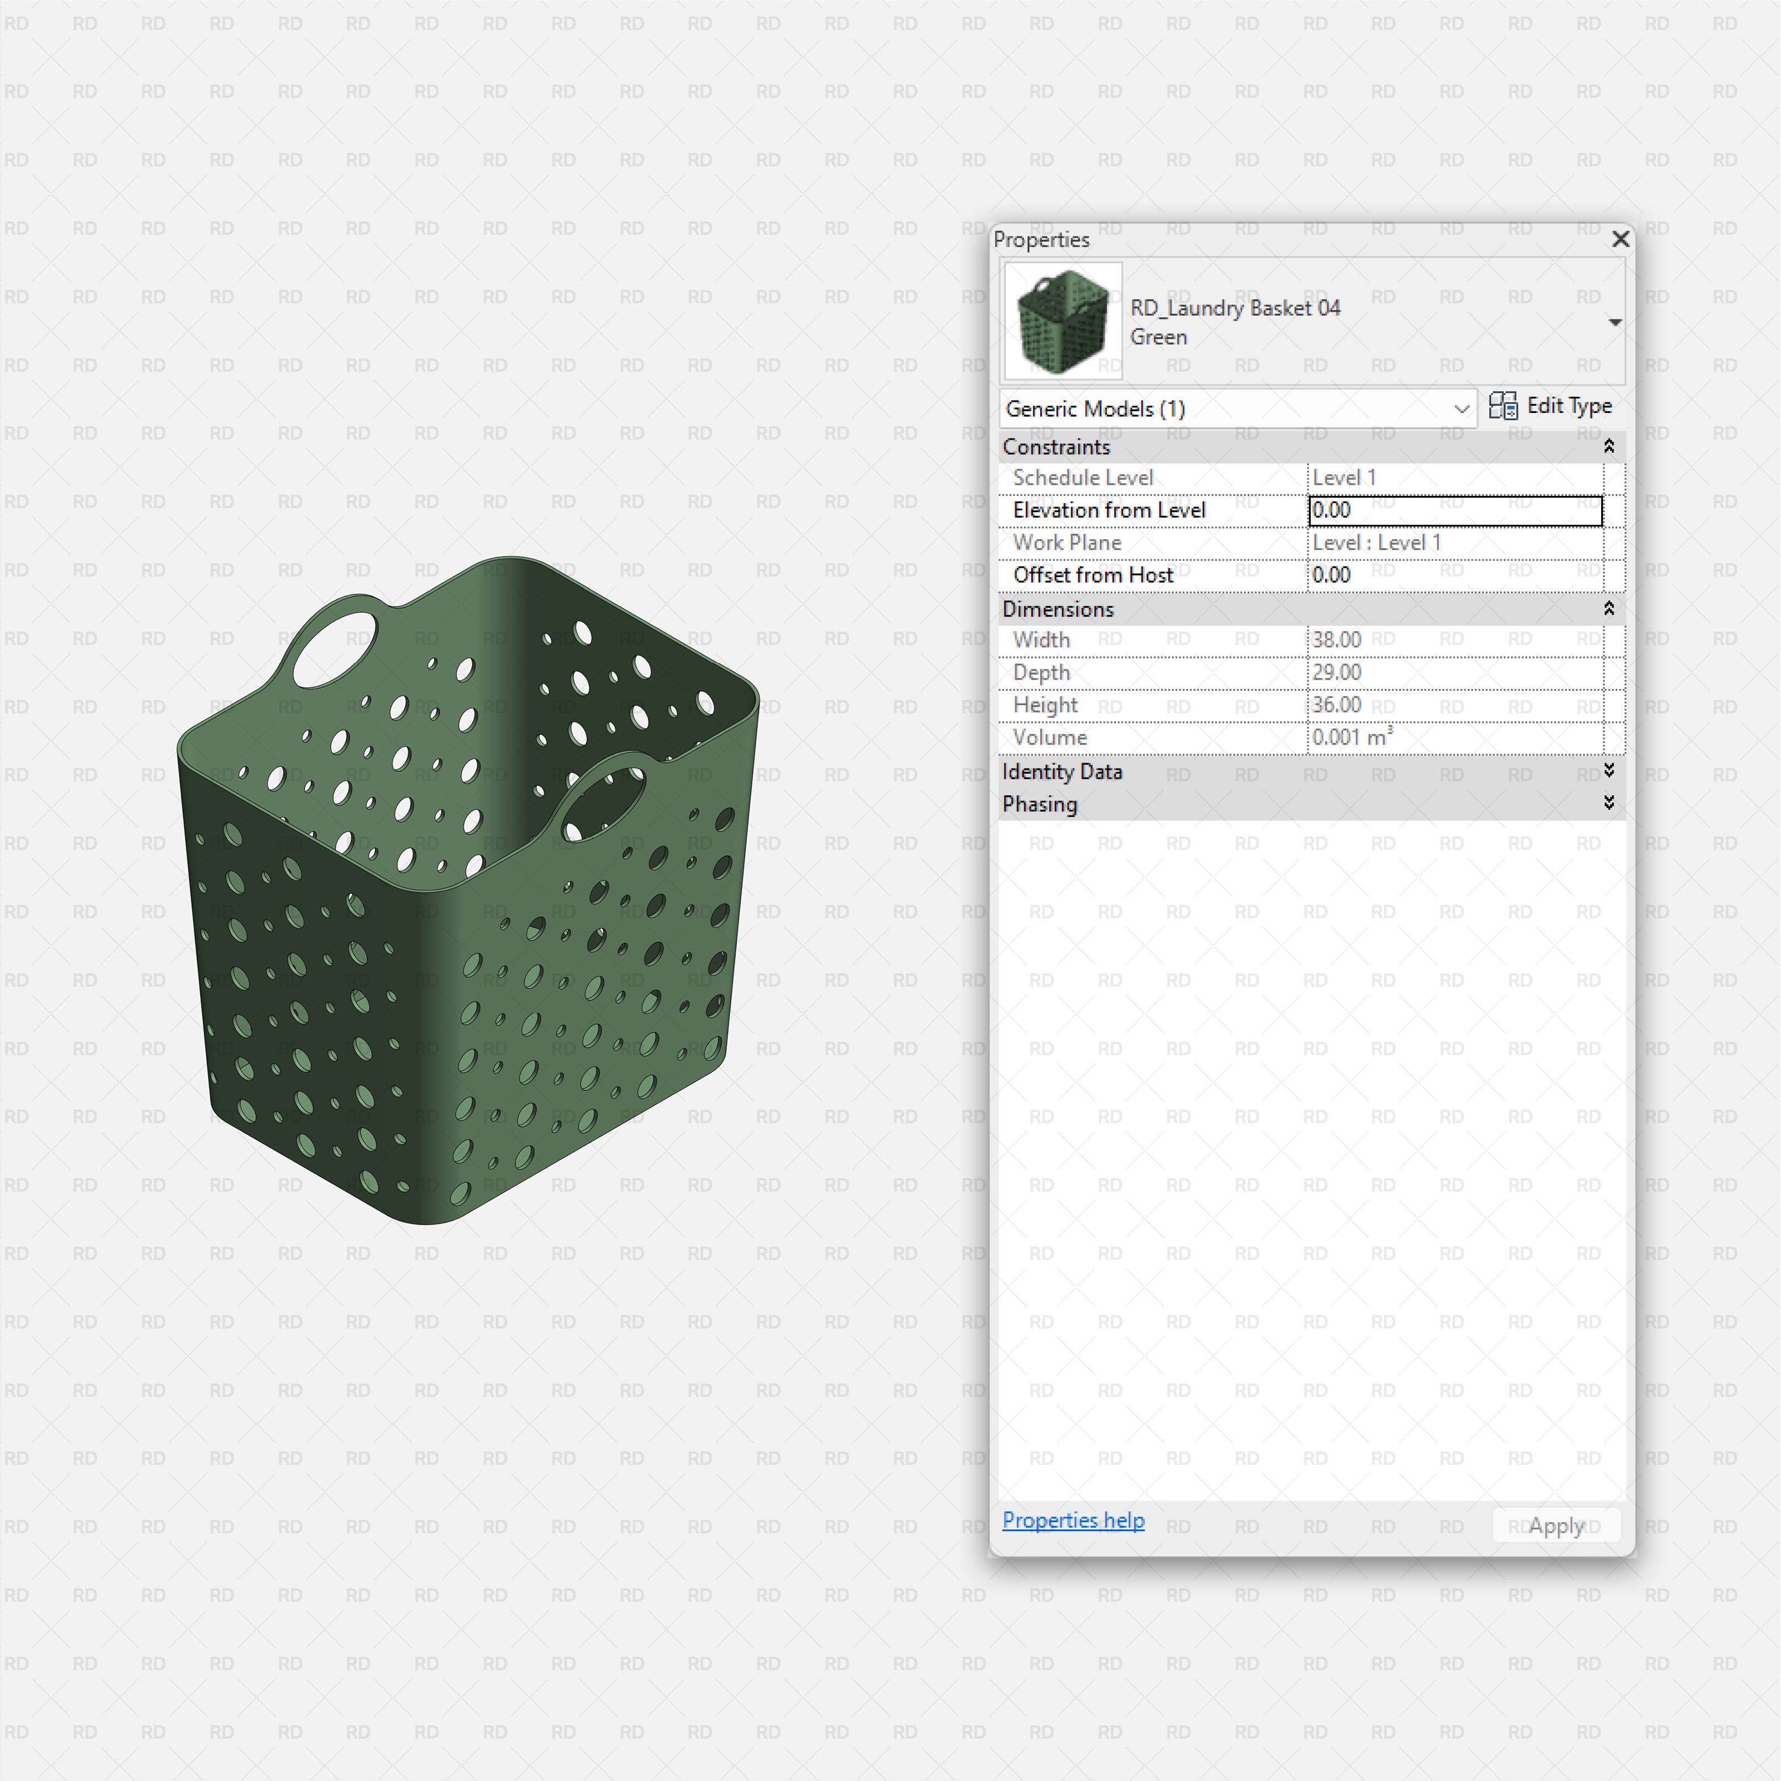Click the Elevation from Level value field

point(1455,510)
